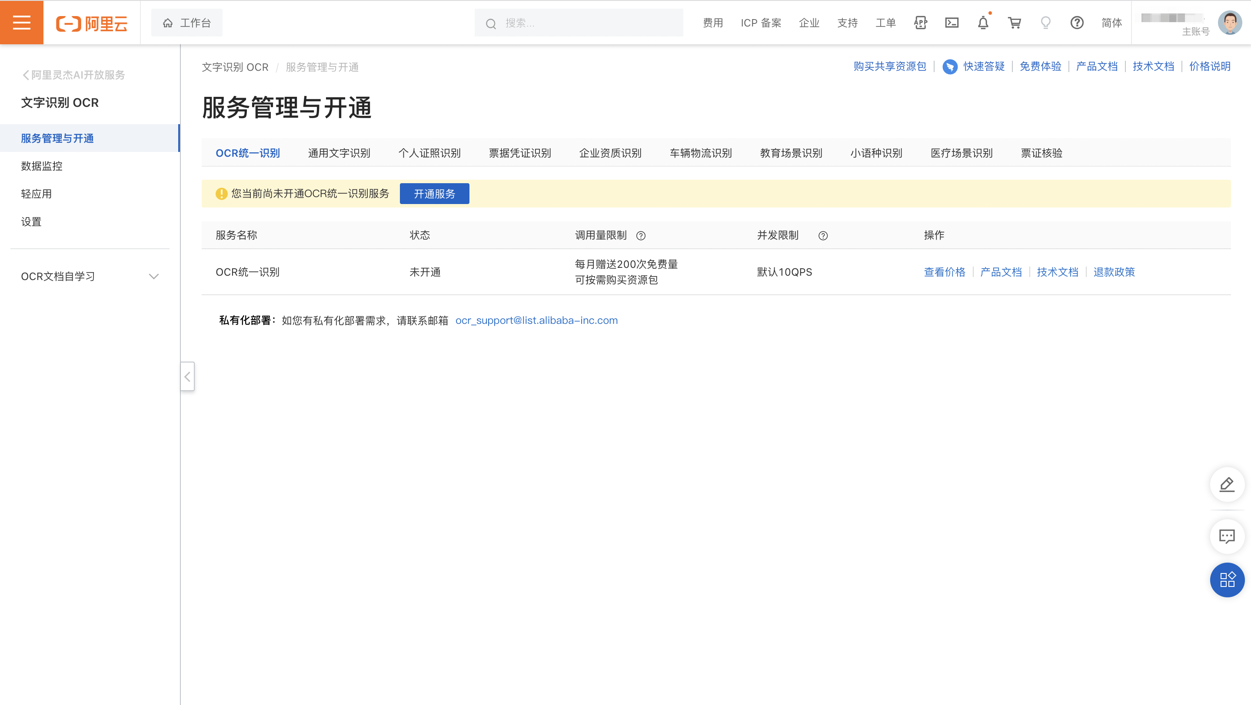Viewport: 1251px width, 705px height.
Task: Open the 快速答疑 link
Action: (984, 66)
